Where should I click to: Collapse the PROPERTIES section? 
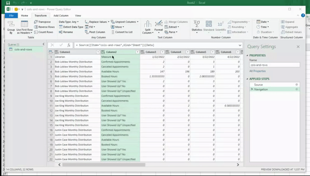coord(247,55)
